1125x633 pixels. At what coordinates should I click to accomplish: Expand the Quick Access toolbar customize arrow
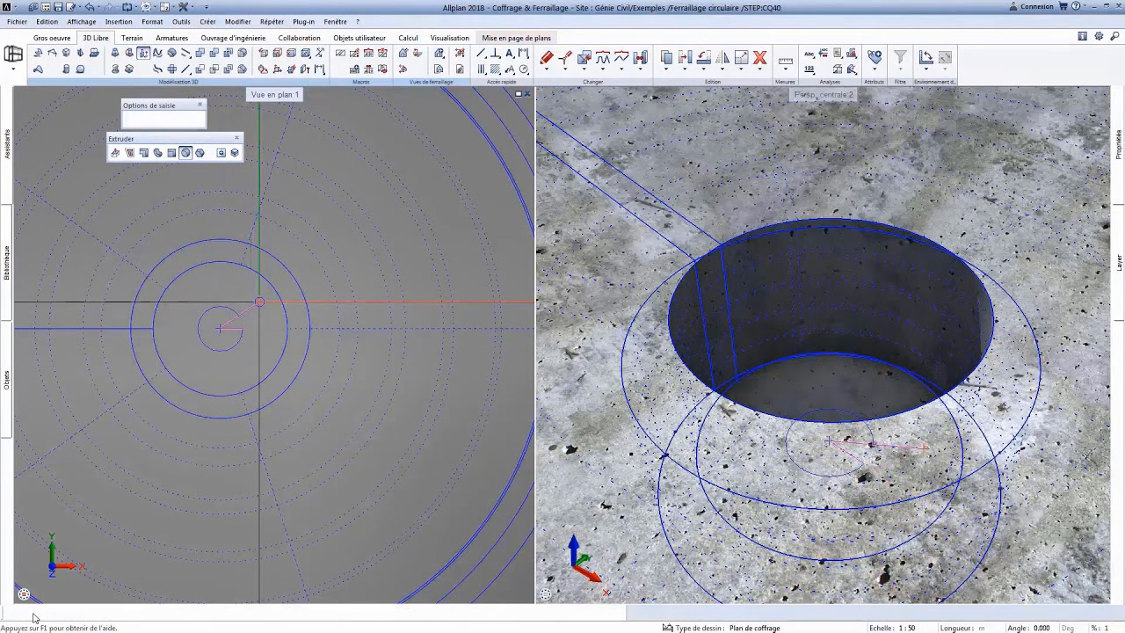(207, 7)
